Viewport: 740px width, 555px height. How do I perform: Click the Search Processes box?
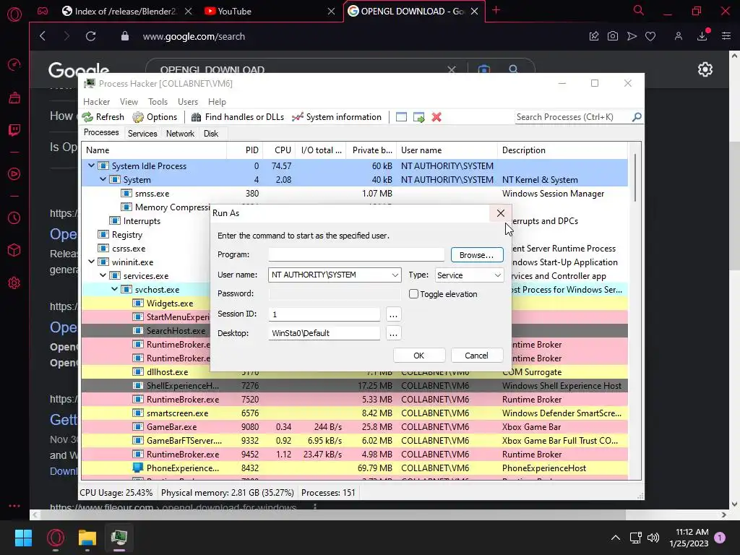pos(573,117)
